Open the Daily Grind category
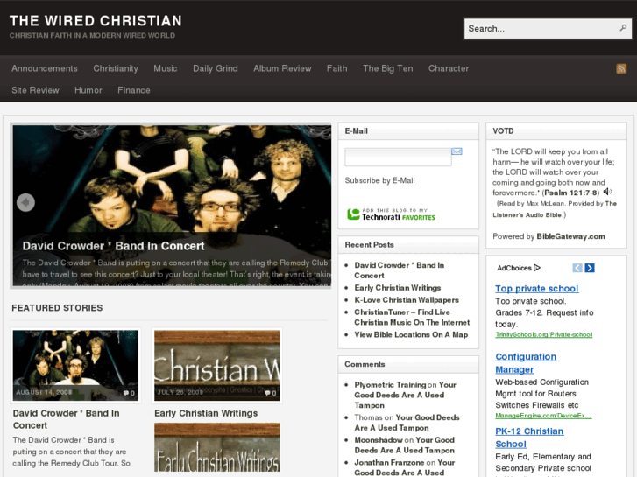This screenshot has height=477, width=637. pos(216,68)
